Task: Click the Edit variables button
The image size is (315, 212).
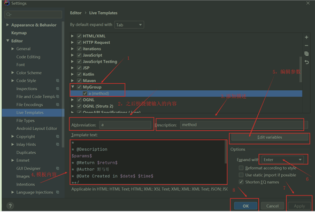Action: coord(270,137)
